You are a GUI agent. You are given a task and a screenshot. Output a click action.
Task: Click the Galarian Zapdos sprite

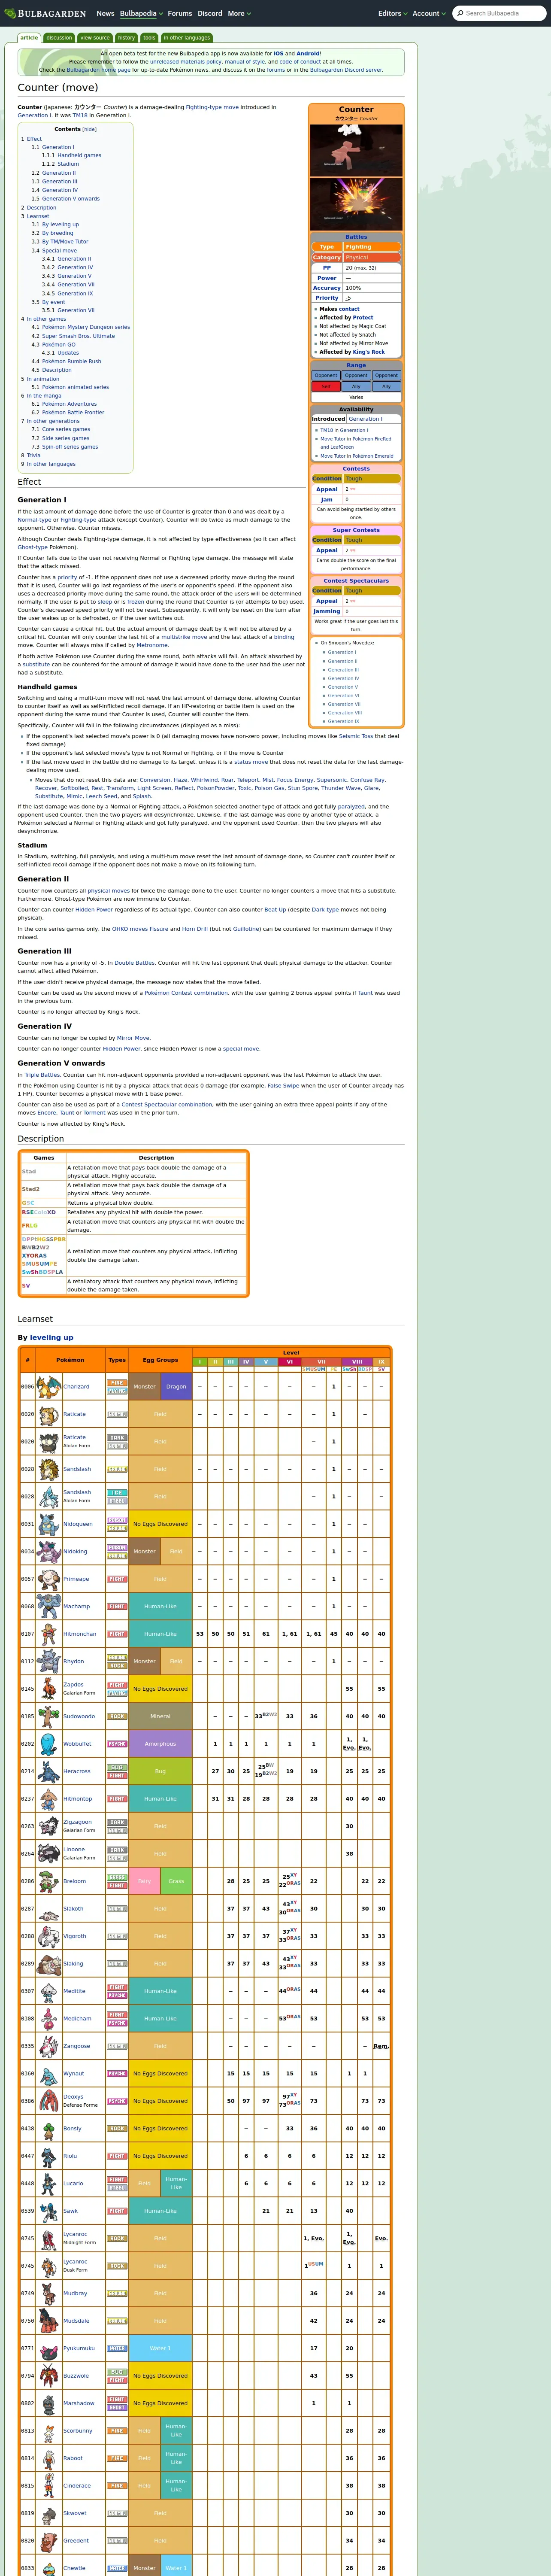[49, 1689]
